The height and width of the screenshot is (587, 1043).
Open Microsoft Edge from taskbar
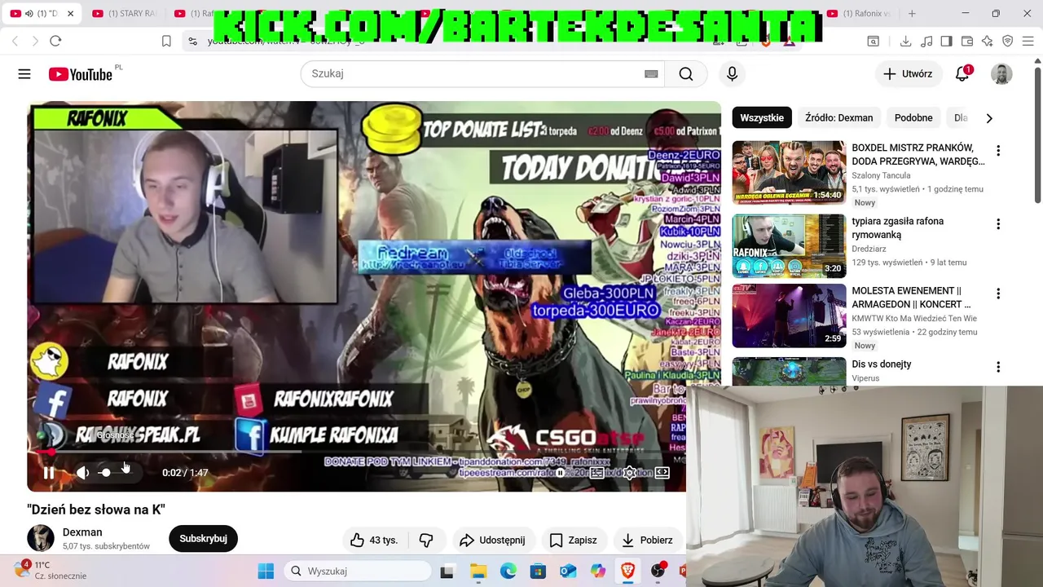point(508,571)
